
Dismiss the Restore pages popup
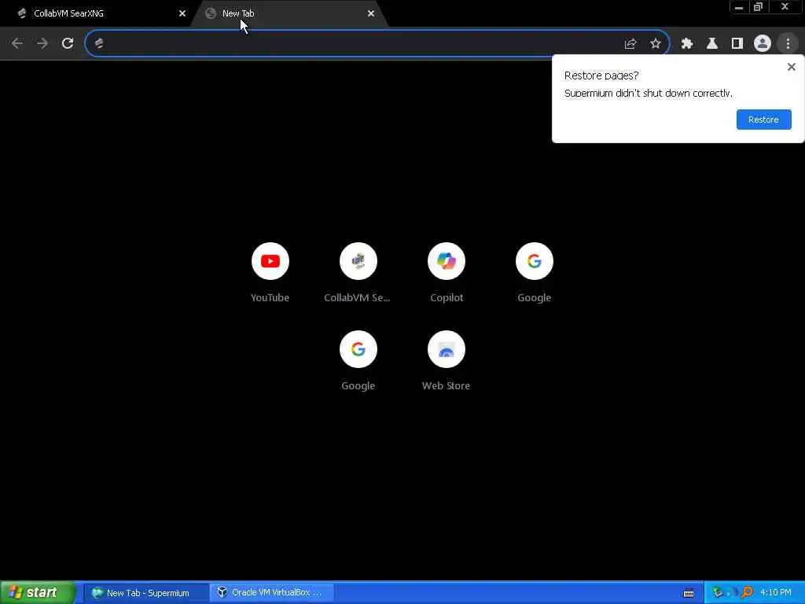point(791,67)
